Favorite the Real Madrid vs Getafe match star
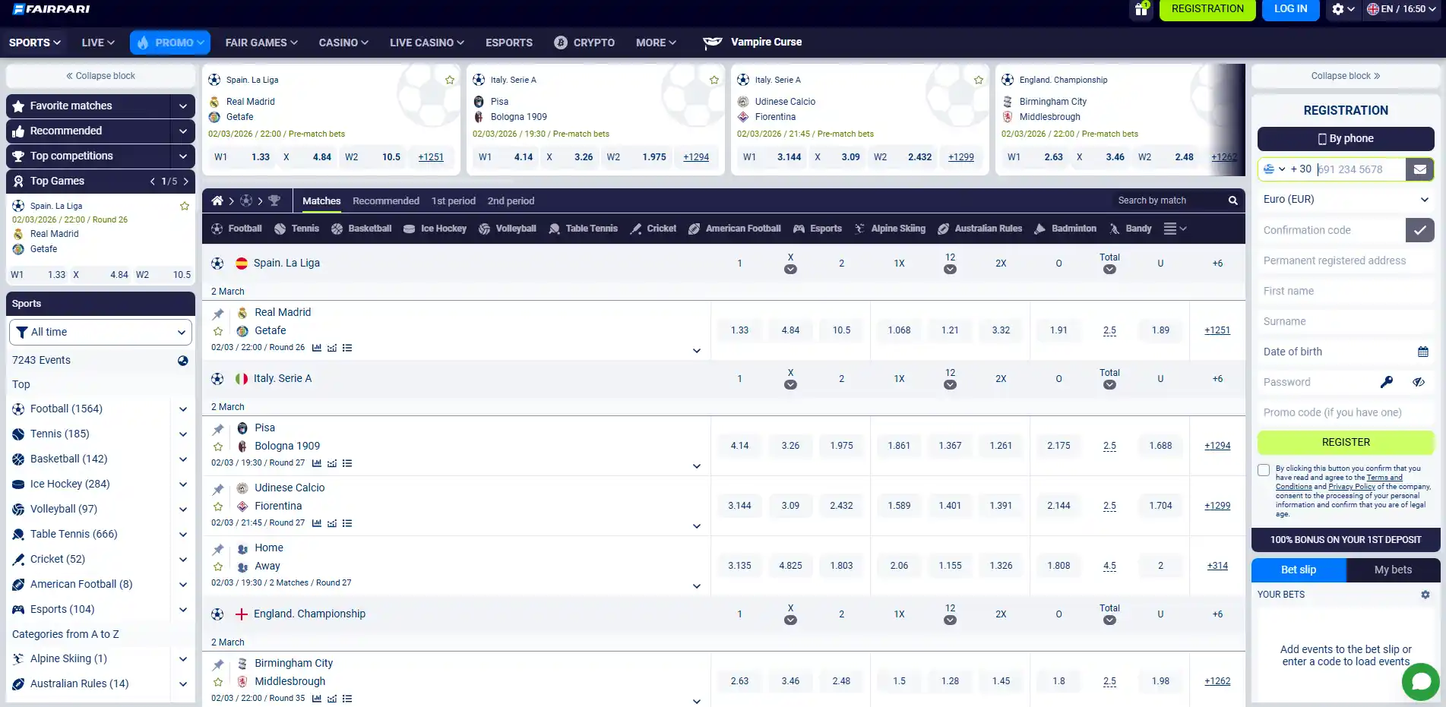This screenshot has height=707, width=1446. point(218,331)
